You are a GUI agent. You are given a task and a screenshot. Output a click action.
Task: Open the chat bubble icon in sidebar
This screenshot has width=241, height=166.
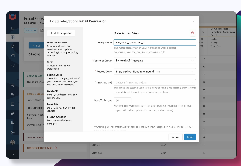13,132
